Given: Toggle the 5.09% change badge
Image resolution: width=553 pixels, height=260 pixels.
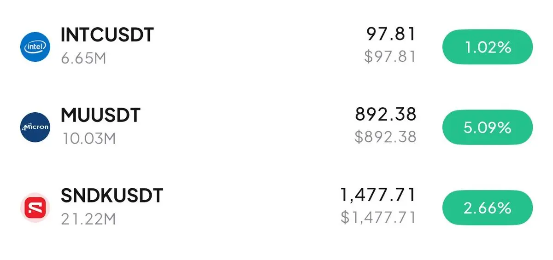Looking at the screenshot, I should (488, 127).
